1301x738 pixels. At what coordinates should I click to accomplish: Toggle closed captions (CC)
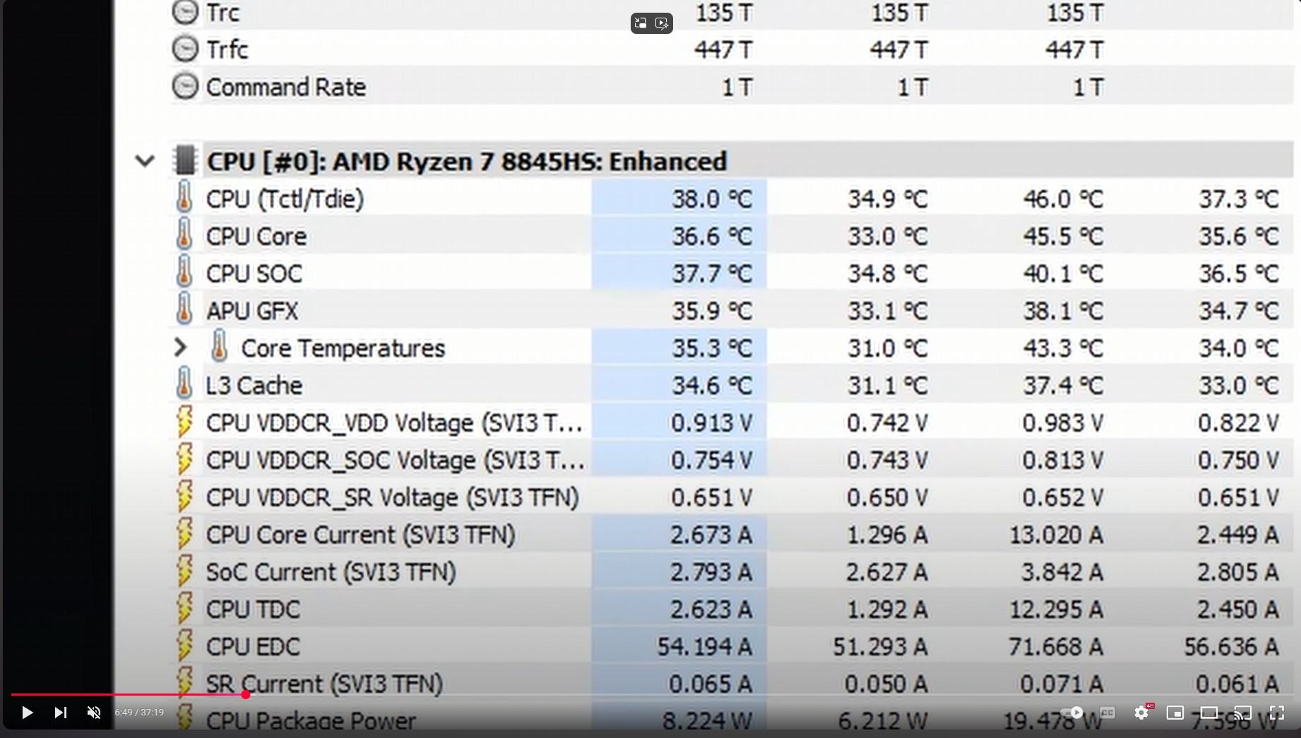coord(1107,713)
